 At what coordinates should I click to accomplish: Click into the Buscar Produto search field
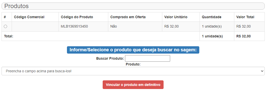(x=148, y=58)
